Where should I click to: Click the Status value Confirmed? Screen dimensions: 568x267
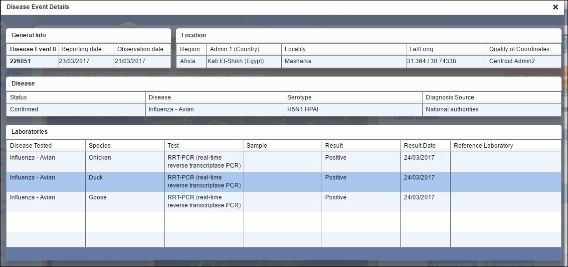[x=76, y=109]
